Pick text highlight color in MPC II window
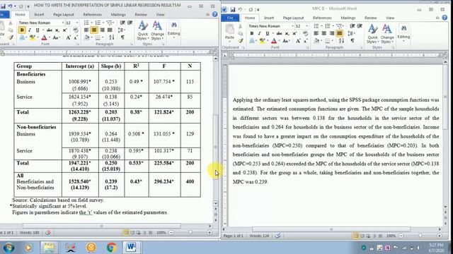This screenshot has height=254, width=453. pyautogui.click(x=262, y=41)
